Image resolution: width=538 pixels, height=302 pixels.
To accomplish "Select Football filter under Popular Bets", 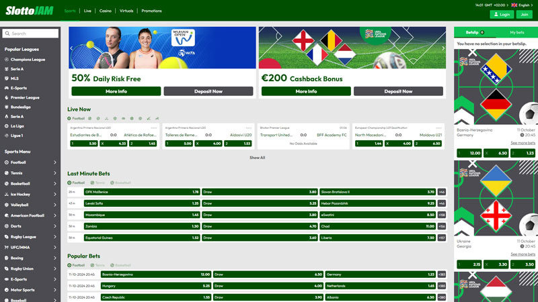I will [77, 265].
